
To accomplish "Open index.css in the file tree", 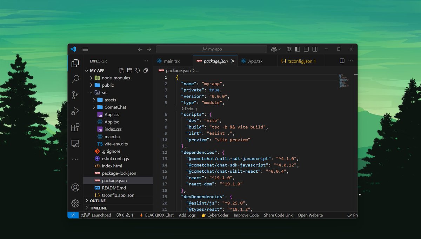I will tap(118, 129).
